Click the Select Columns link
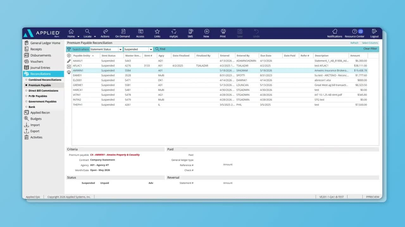405x227 pixels. [370, 43]
